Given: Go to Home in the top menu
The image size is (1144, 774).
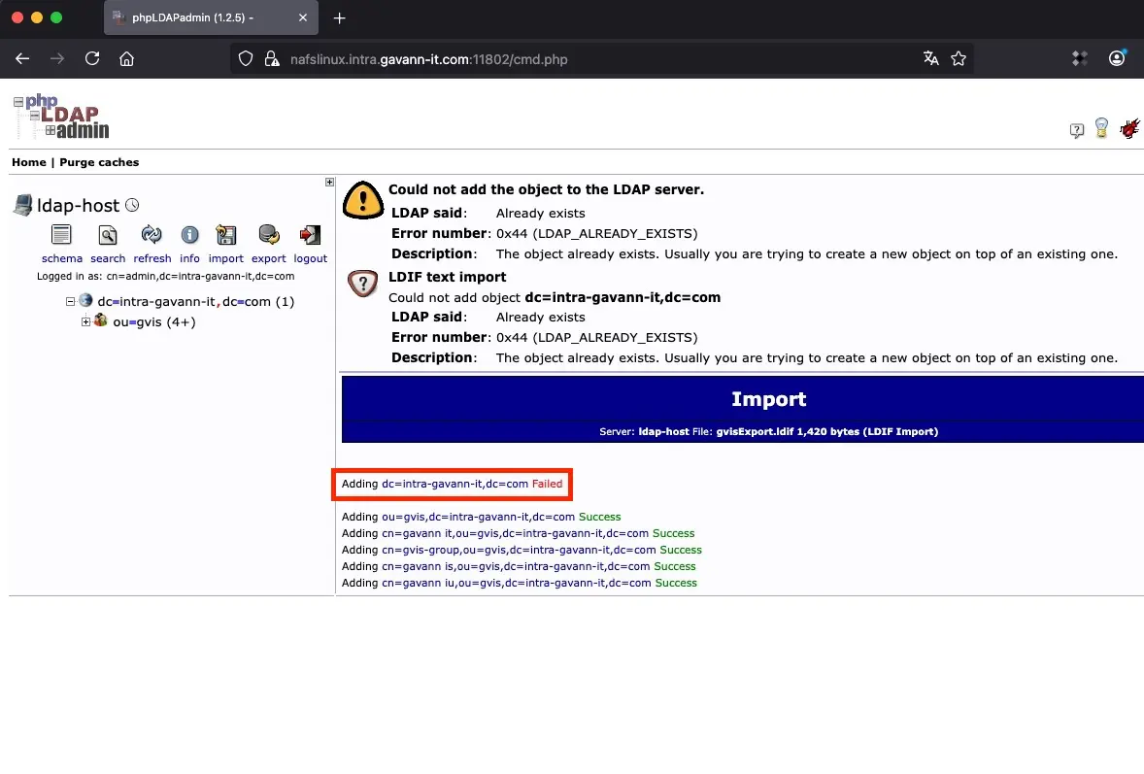Looking at the screenshot, I should (x=28, y=162).
